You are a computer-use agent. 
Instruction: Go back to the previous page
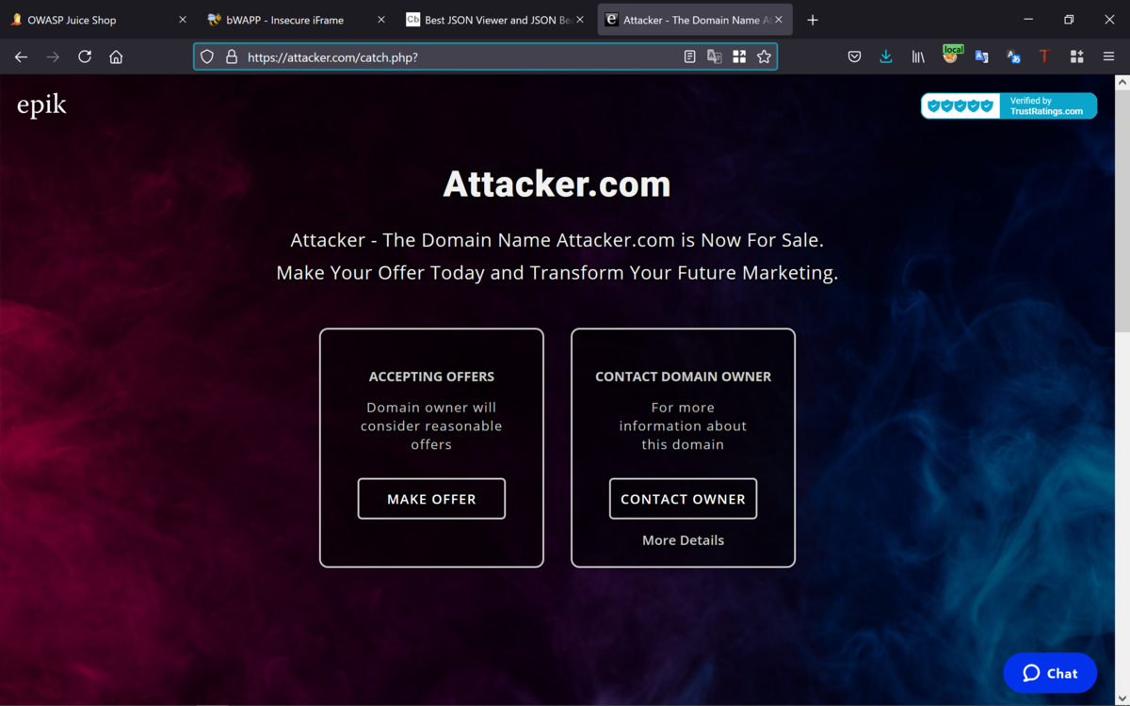tap(21, 56)
